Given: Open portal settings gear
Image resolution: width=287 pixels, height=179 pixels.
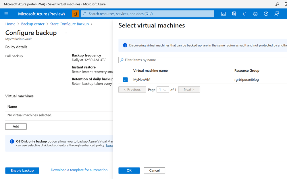Looking at the screenshot, I should 255,14.
